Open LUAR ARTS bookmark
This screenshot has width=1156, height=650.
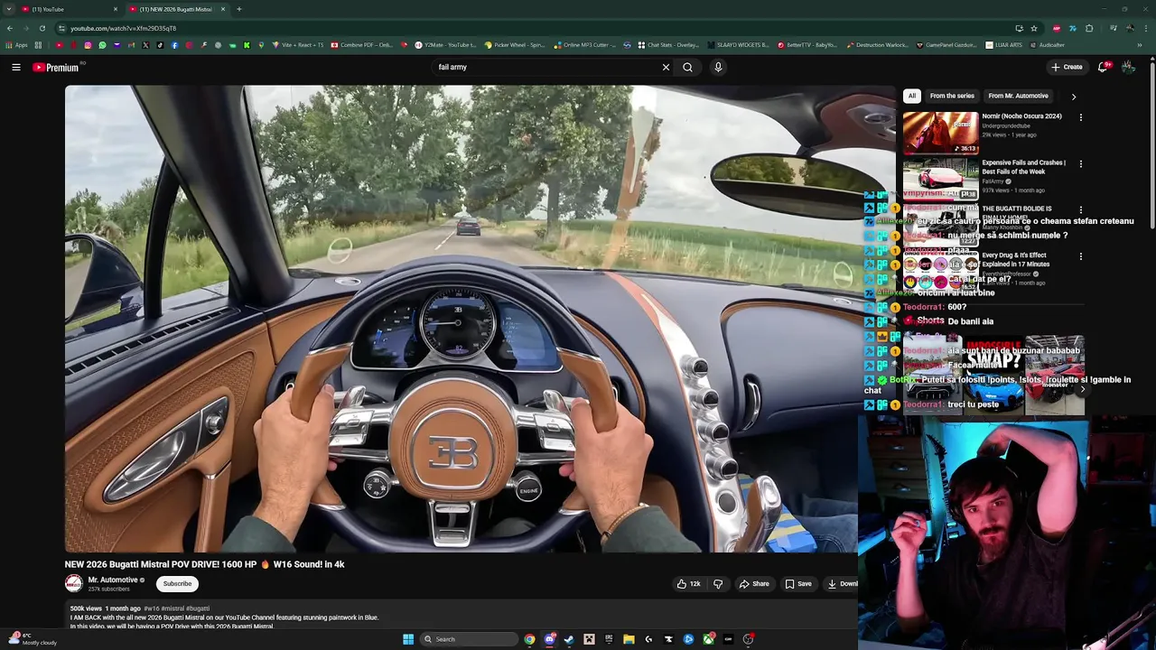click(x=1004, y=45)
